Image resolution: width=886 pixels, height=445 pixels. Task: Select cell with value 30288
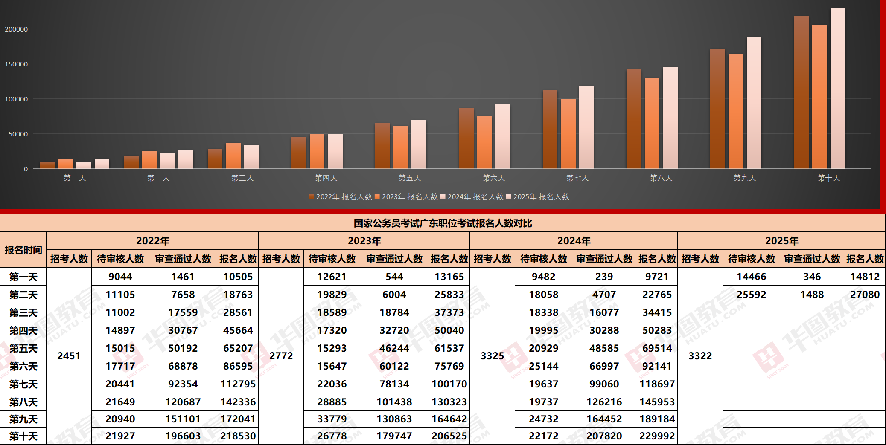(604, 330)
